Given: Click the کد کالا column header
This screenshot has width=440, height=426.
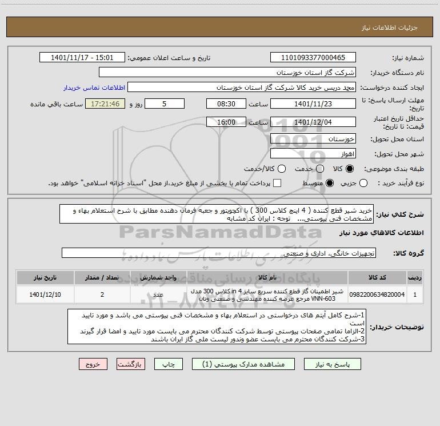Looking at the screenshot, I should click(377, 277).
